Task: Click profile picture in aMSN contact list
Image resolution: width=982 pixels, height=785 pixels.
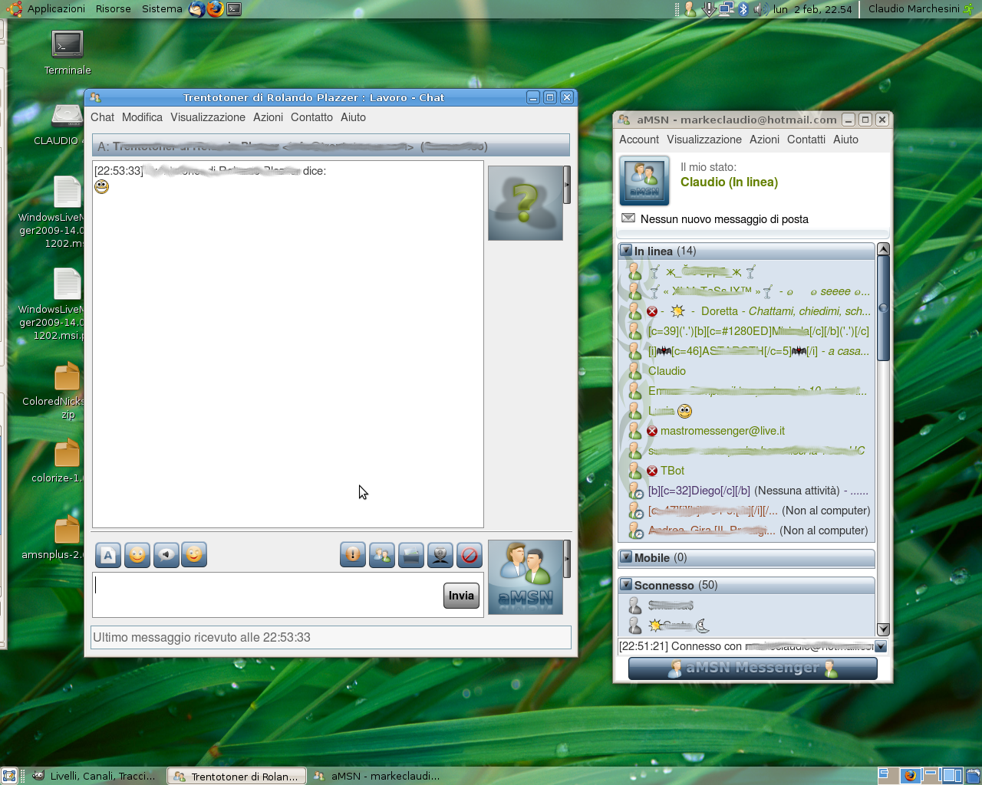Action: point(644,181)
